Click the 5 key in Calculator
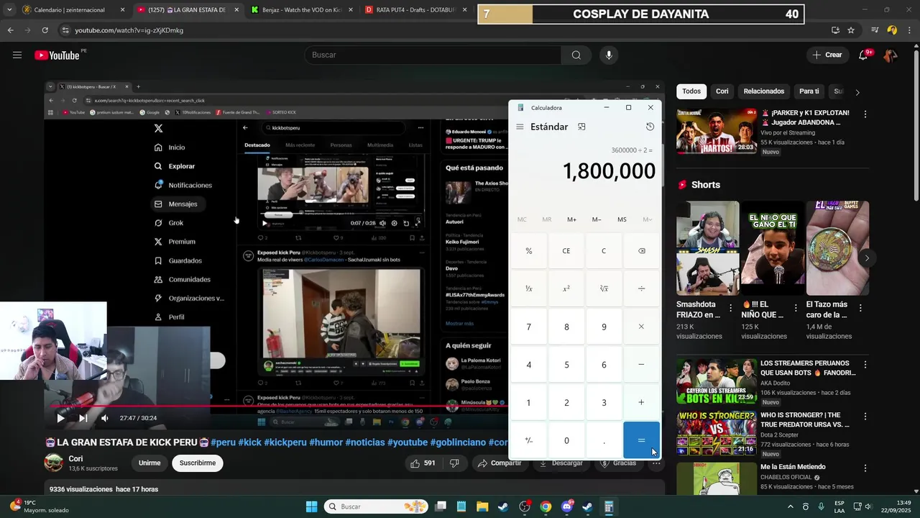Viewport: 920px width, 518px height. 566,365
